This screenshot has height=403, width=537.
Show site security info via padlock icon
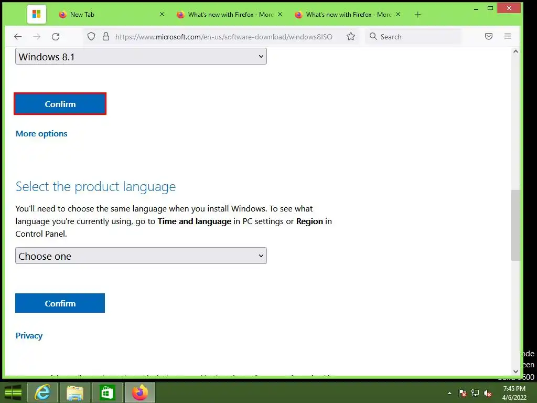coord(106,36)
